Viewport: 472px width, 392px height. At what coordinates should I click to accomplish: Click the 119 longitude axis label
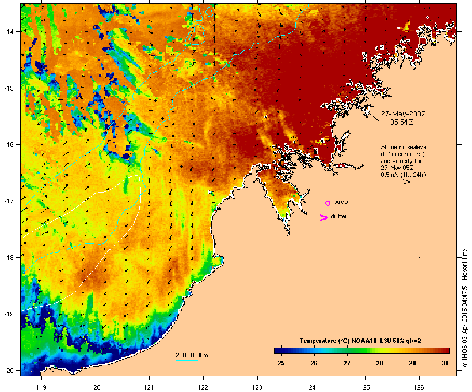point(41,387)
